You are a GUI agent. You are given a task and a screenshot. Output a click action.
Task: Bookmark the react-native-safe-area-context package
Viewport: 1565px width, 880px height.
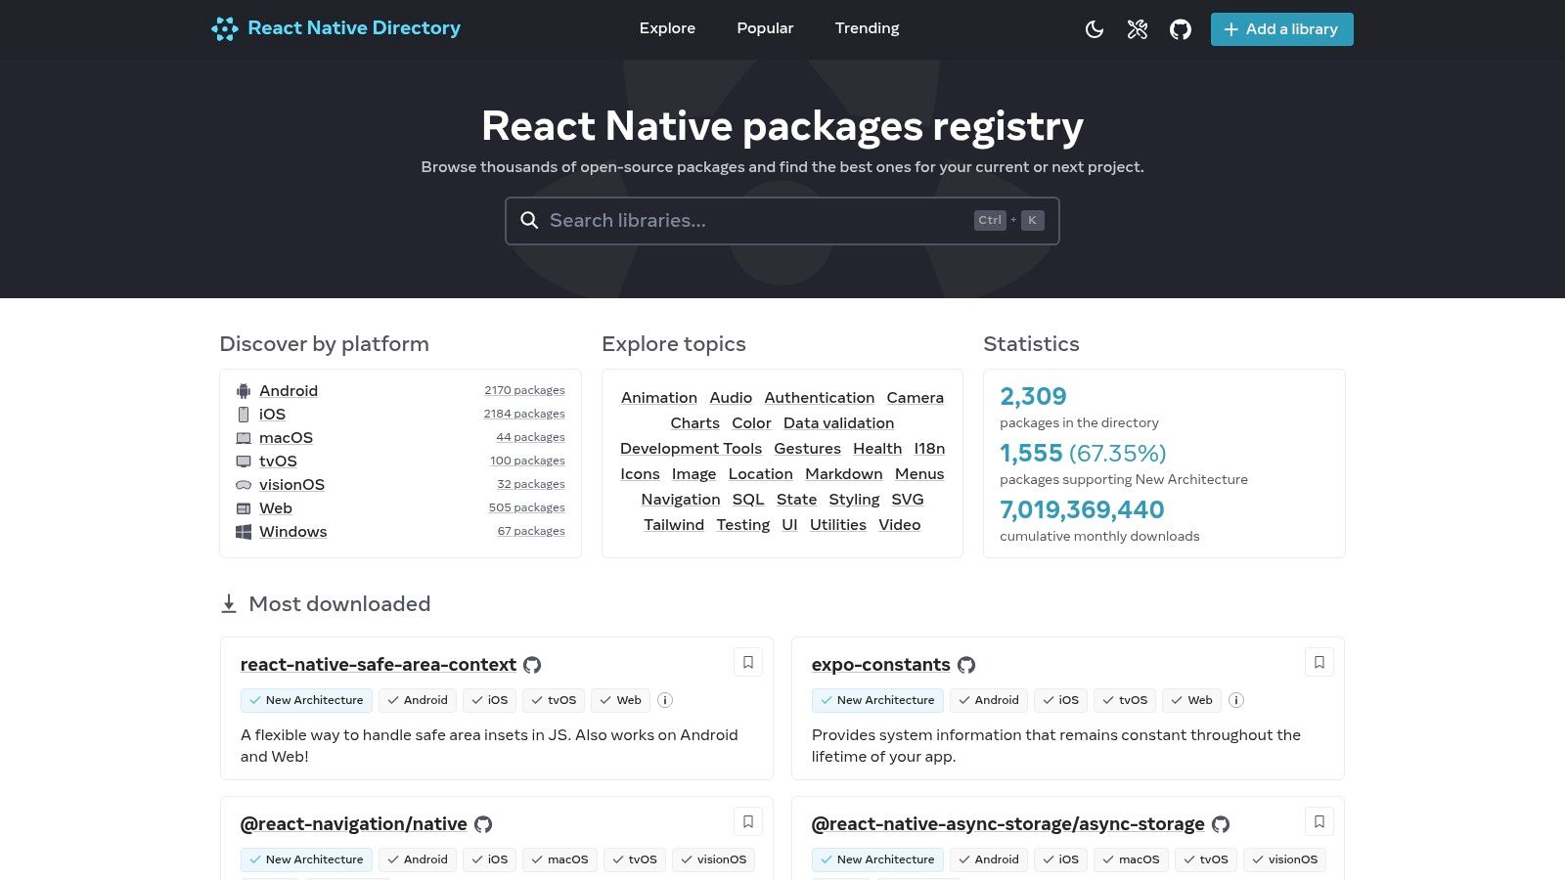click(748, 662)
